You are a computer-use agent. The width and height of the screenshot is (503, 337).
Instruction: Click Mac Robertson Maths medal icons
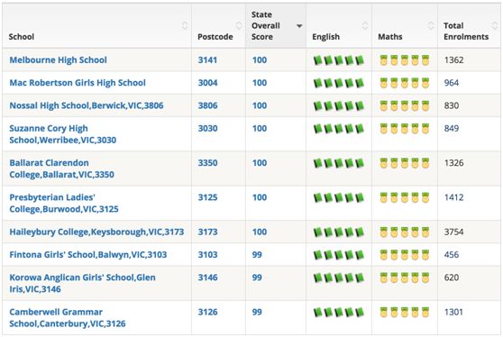405,83
